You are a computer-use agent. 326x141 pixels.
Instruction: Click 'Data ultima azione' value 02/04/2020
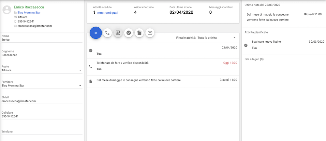pos(181,12)
